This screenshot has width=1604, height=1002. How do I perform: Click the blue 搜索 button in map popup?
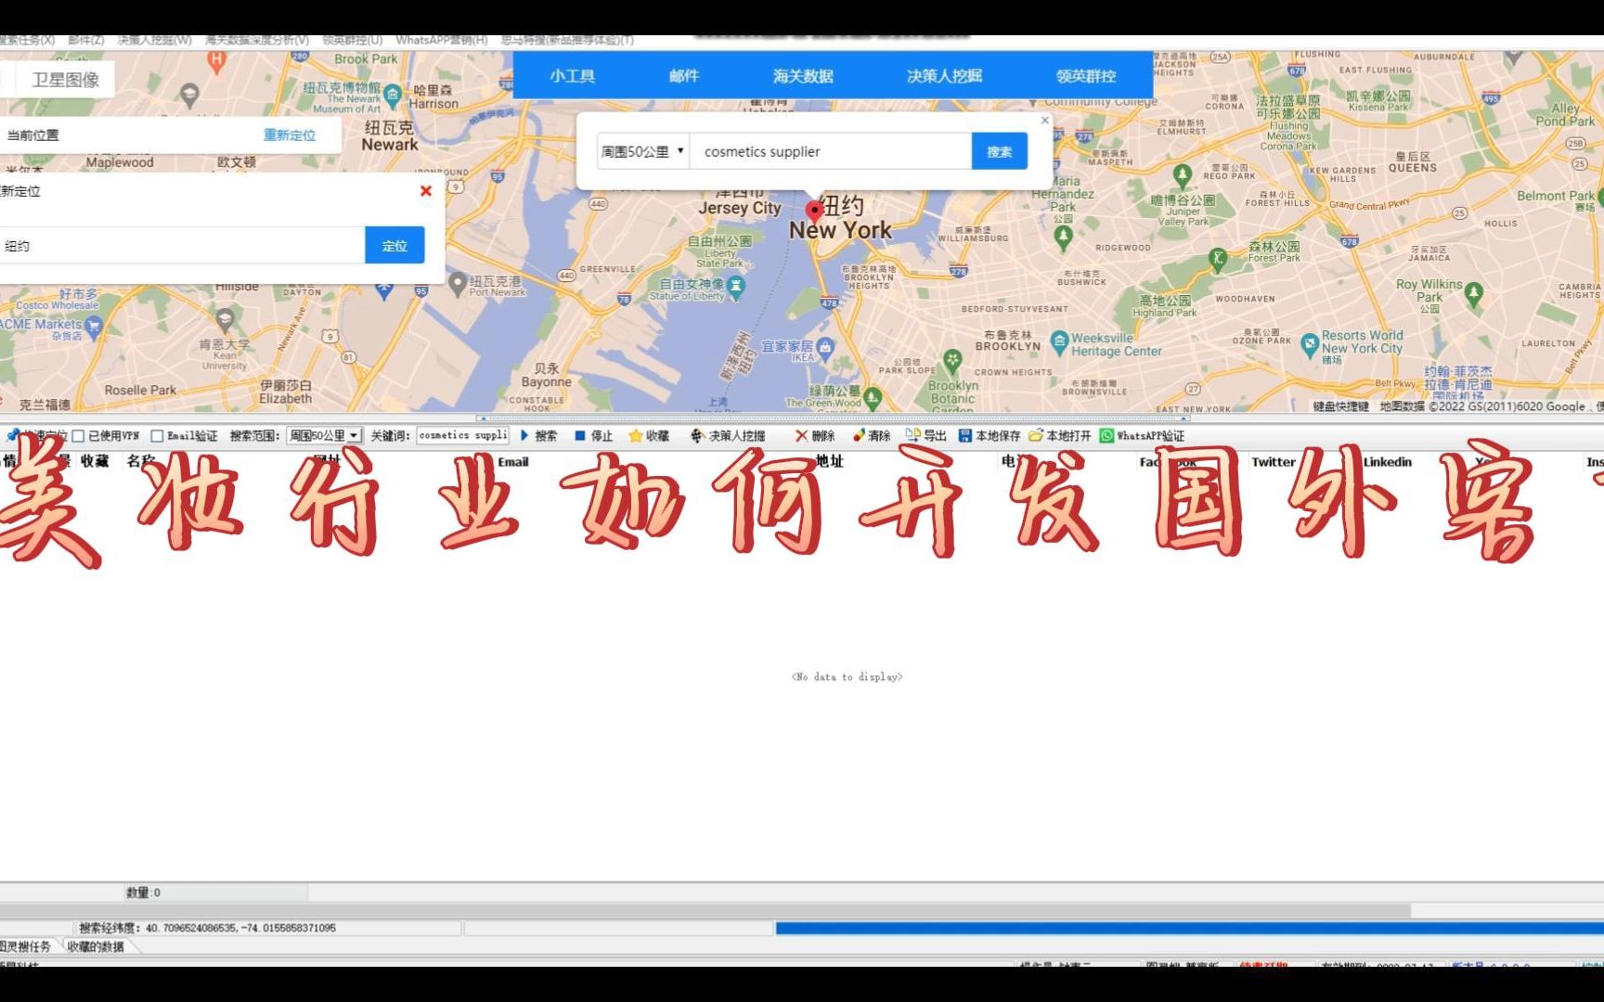pyautogui.click(x=999, y=151)
